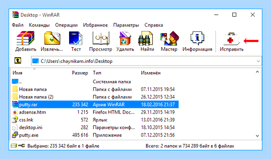Click the putty.rar archive icon
The height and width of the screenshot is (159, 271).
pos(15,104)
